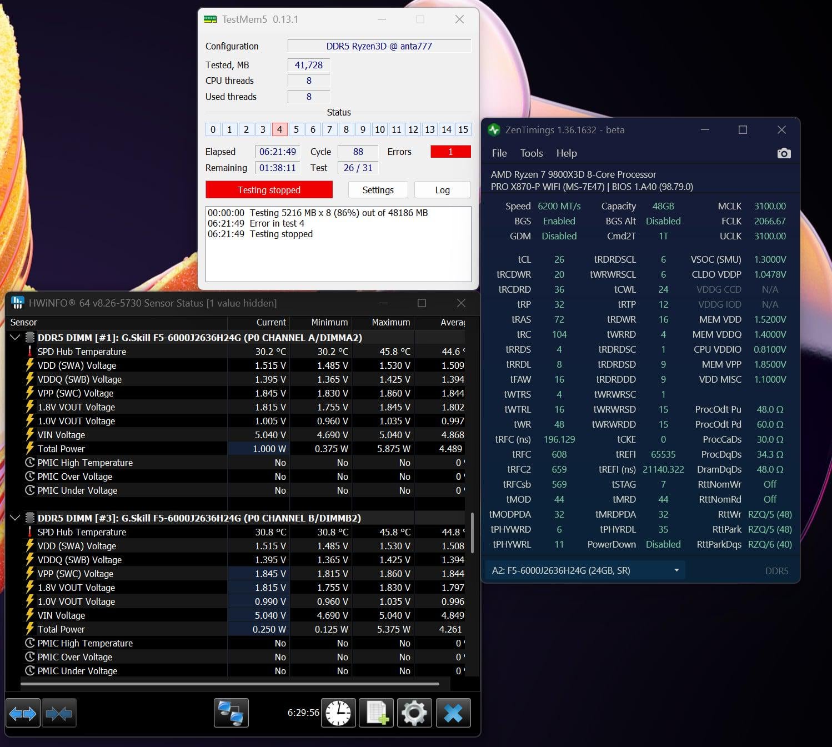Screen dimensions: 832x747
Task: Open the File menu in ZenTimings
Action: [499, 153]
